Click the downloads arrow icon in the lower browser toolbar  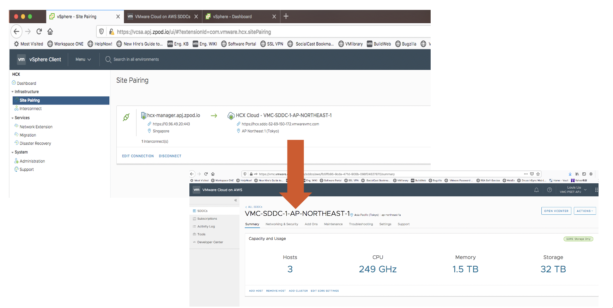pyautogui.click(x=570, y=174)
